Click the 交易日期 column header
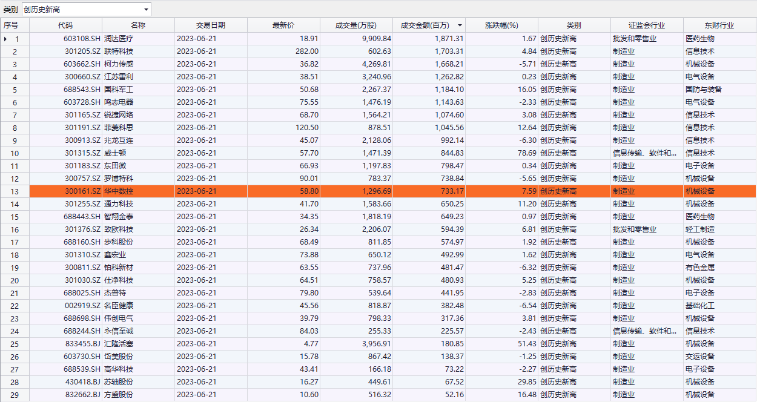The height and width of the screenshot is (402, 757). tap(211, 25)
